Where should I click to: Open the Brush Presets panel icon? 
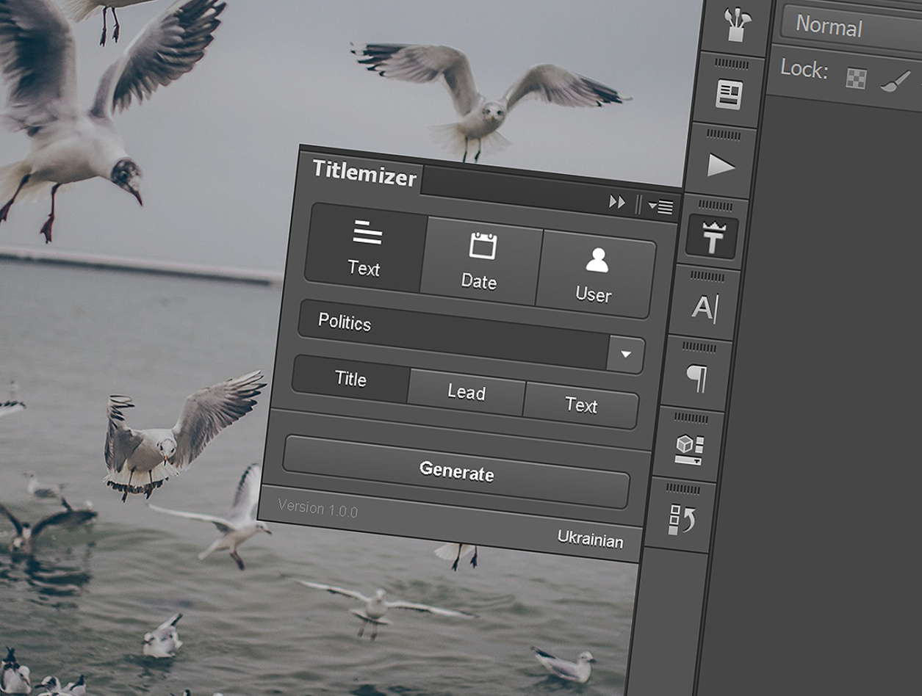tap(733, 24)
